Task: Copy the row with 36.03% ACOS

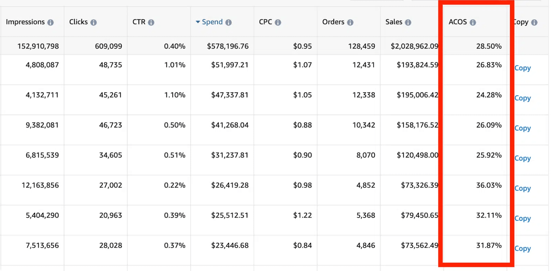Action: (x=522, y=188)
